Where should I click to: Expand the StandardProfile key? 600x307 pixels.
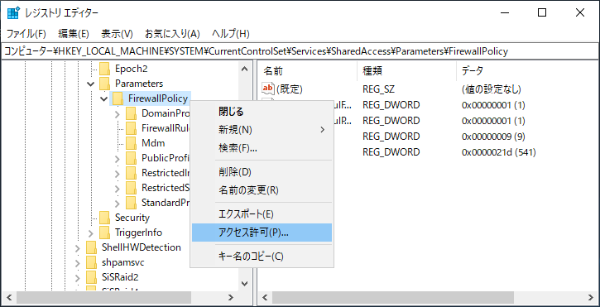(x=118, y=203)
